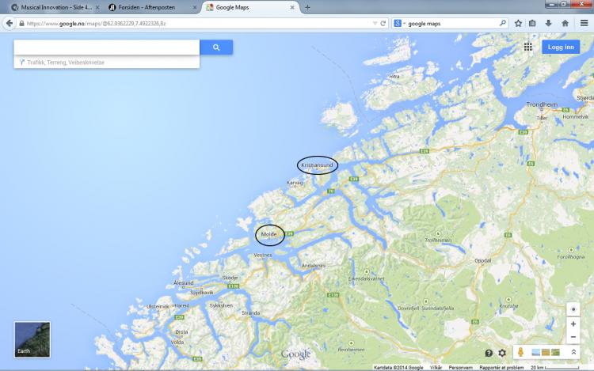Click Vestnes label on map
Image resolution: width=594 pixels, height=371 pixels.
coord(263,256)
